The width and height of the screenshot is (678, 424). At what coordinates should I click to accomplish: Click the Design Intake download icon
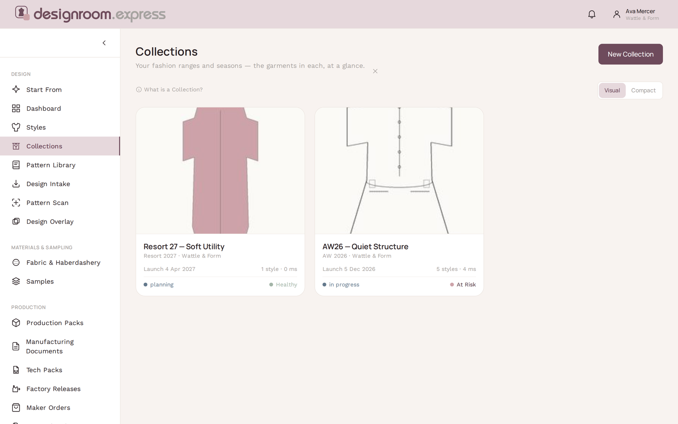[16, 184]
